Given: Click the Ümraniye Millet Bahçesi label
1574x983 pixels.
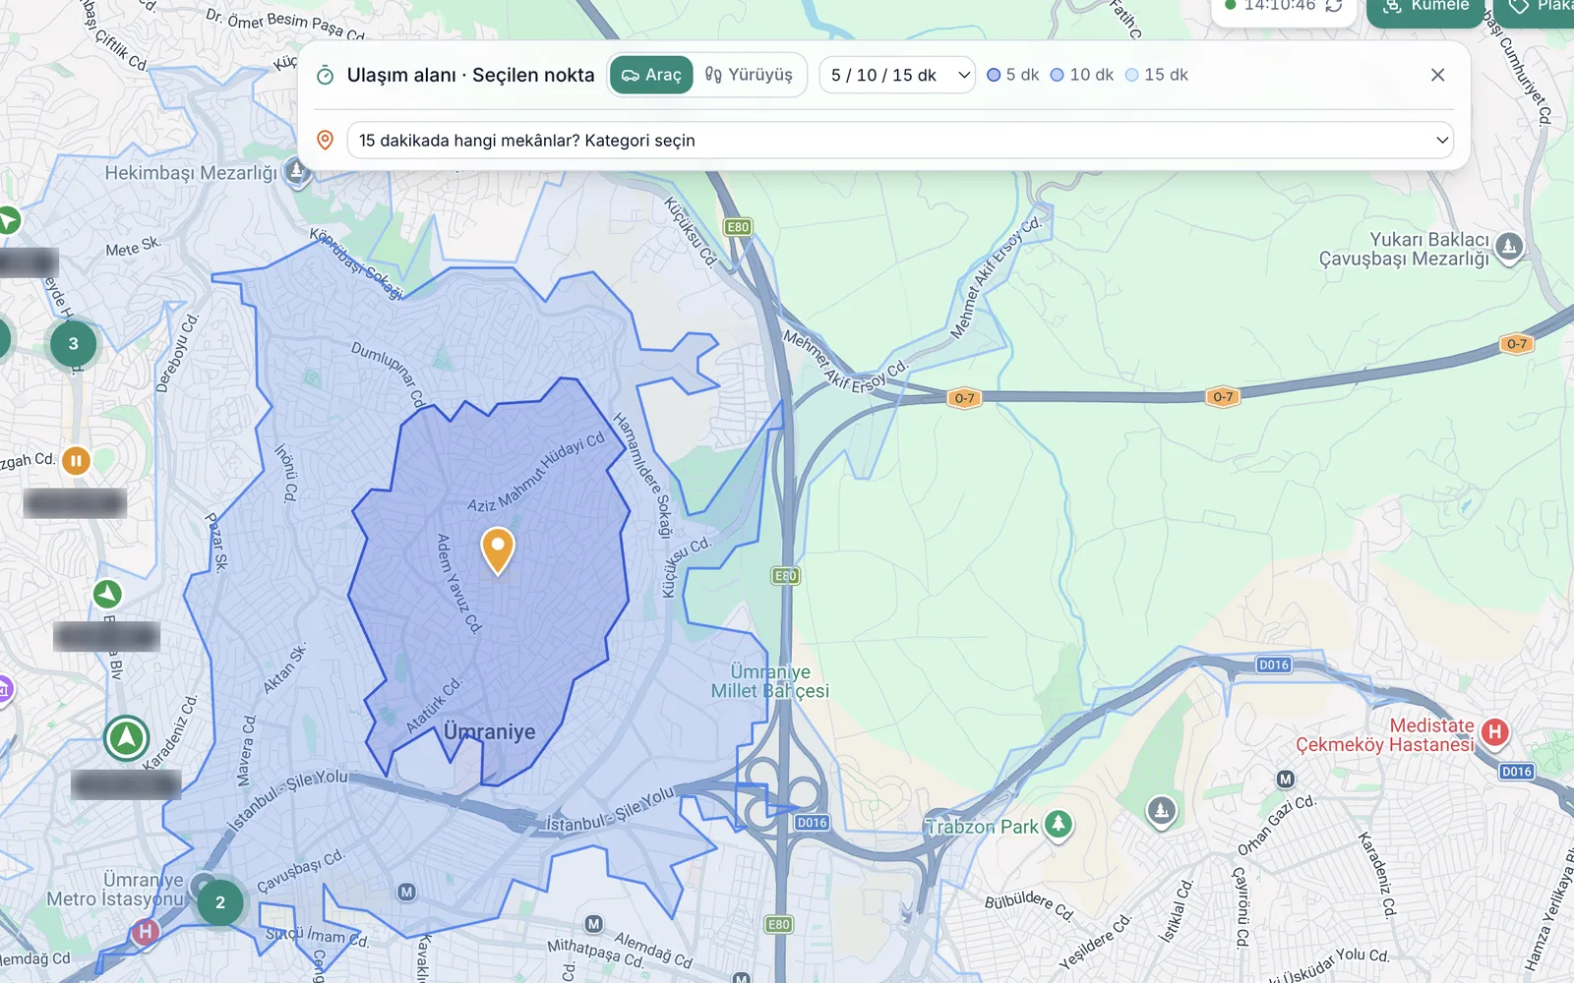Looking at the screenshot, I should click(770, 681).
